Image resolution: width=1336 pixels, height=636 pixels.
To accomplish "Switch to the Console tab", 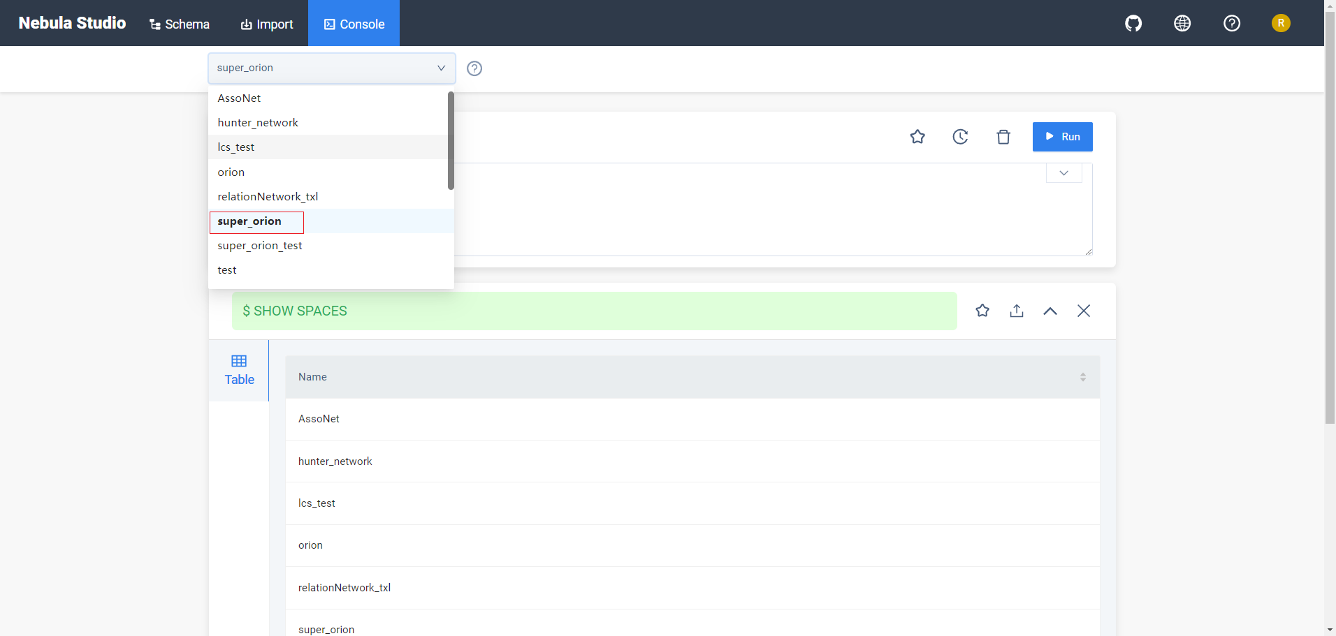I will pos(354,24).
